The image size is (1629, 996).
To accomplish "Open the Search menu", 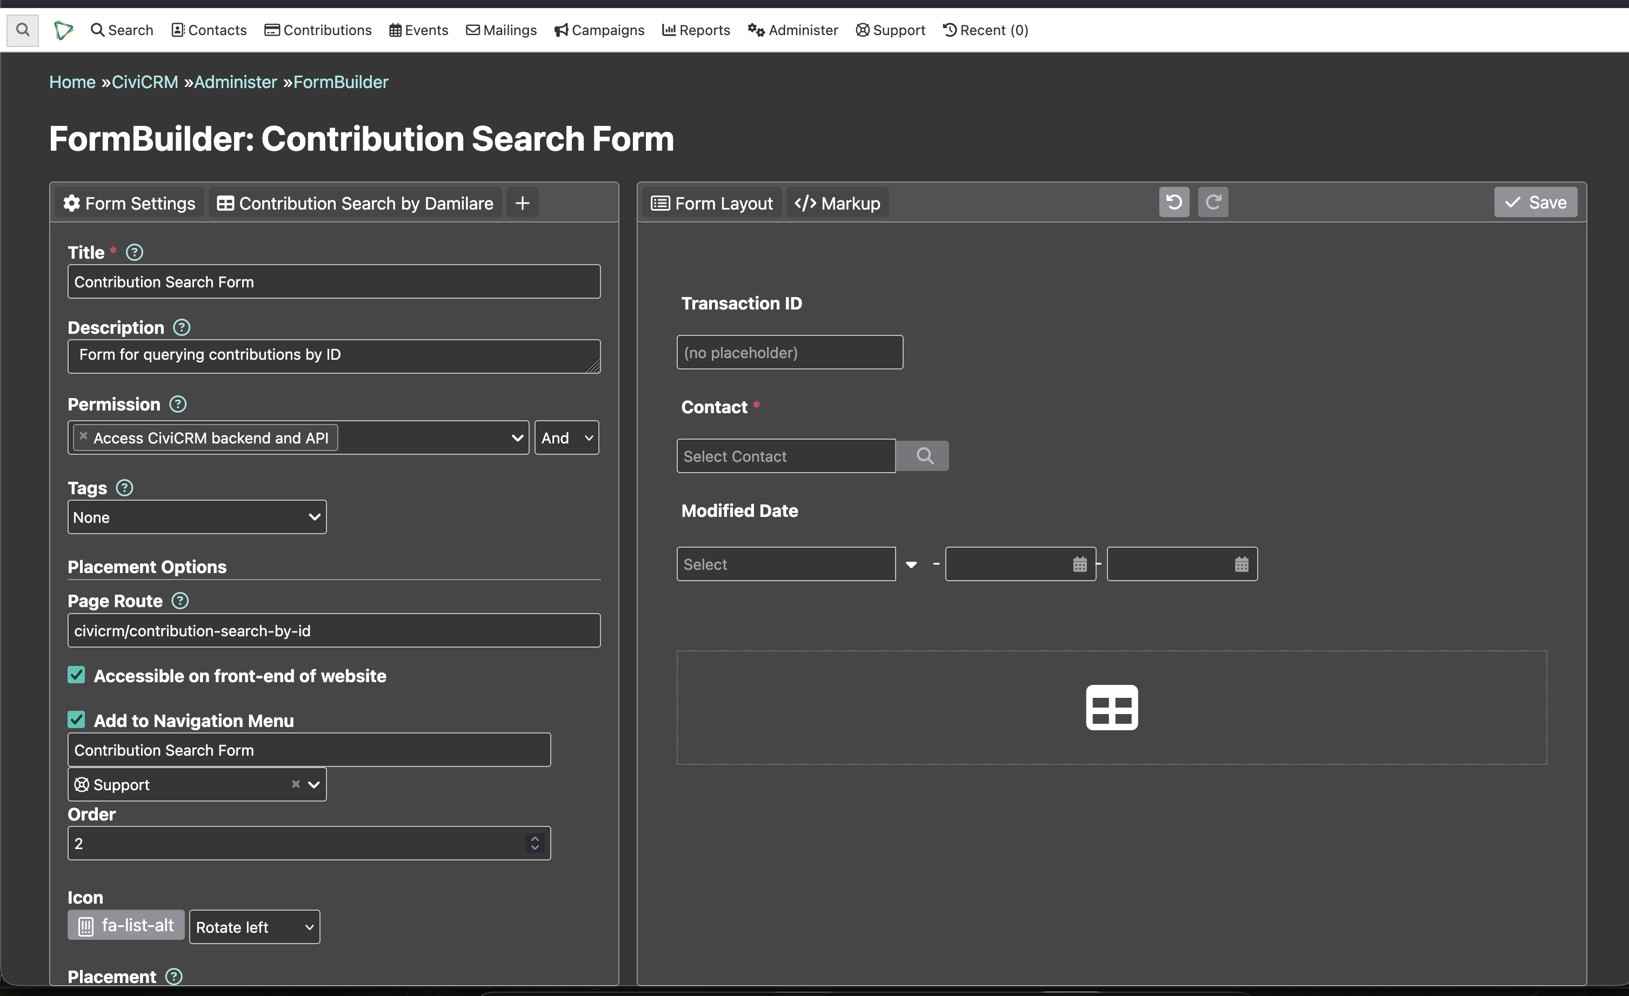I will (x=122, y=30).
